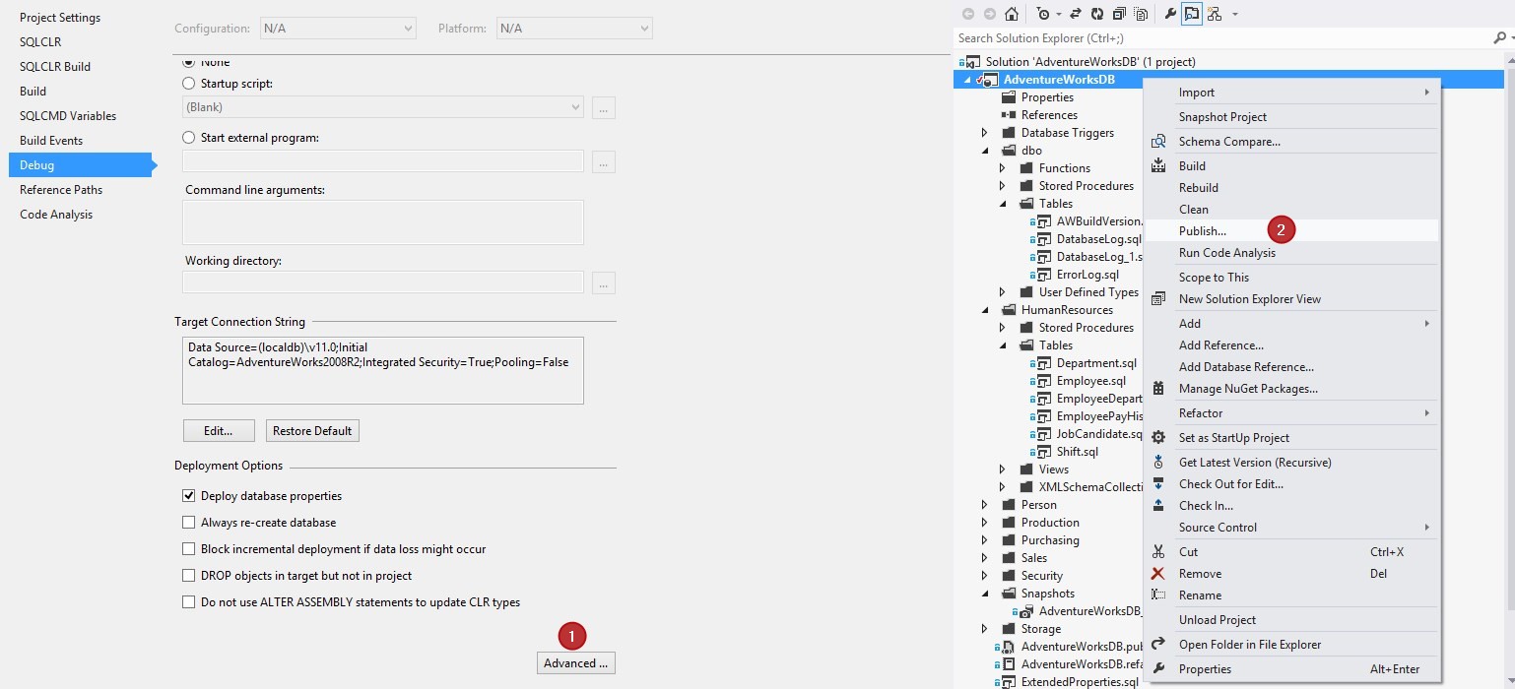Choose Run Code Analysis menu entry

coord(1290,252)
